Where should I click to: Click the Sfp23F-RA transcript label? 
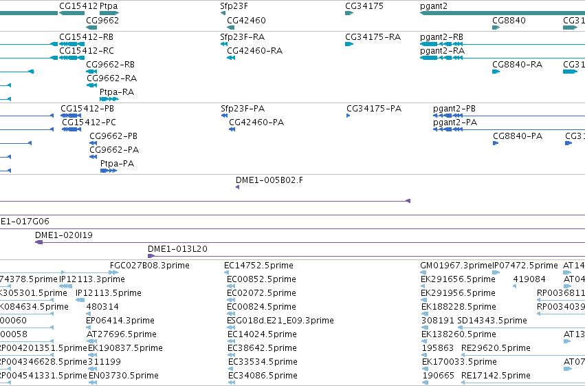tap(243, 37)
